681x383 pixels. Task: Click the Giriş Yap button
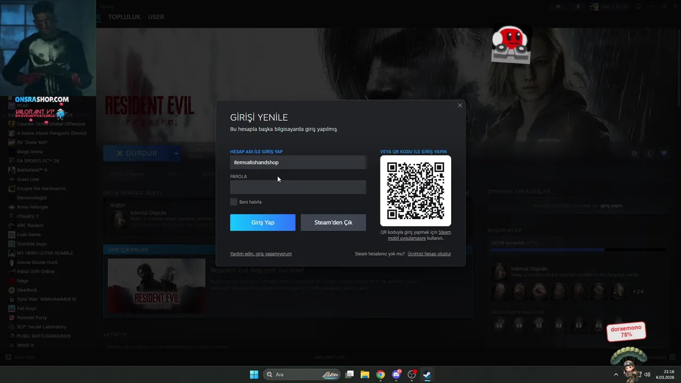263,222
